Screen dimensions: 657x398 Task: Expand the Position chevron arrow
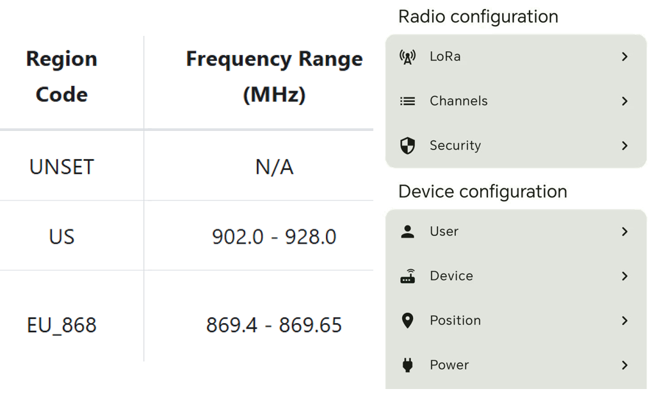click(x=624, y=320)
